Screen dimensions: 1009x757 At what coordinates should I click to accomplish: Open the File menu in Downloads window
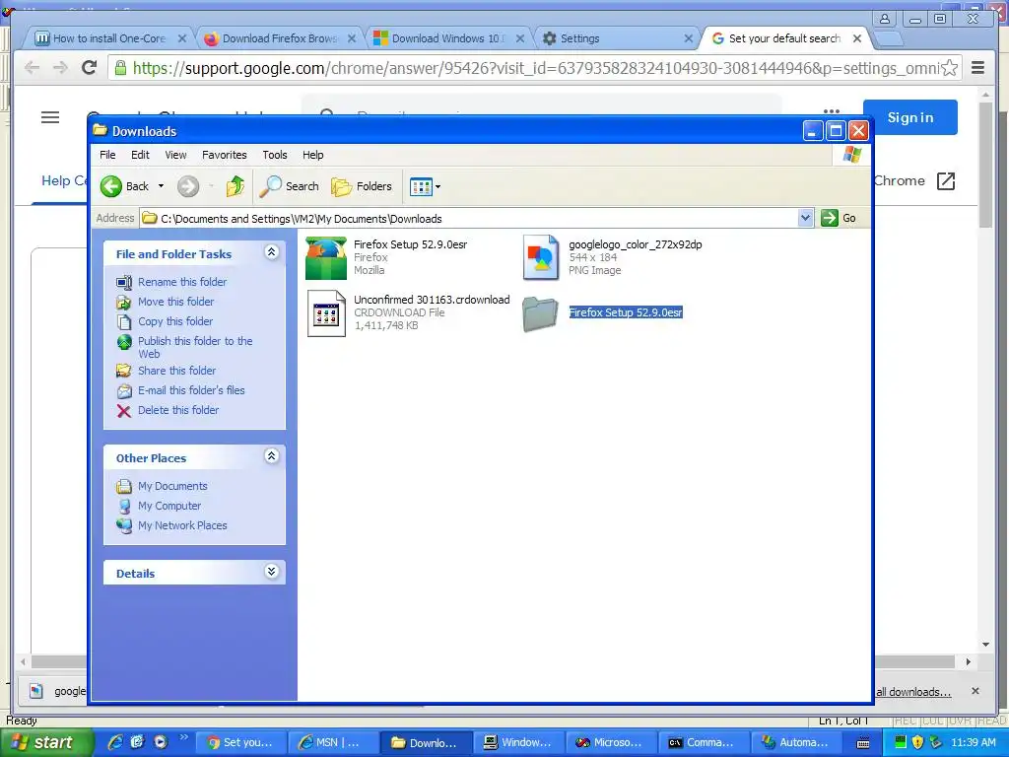pyautogui.click(x=107, y=155)
